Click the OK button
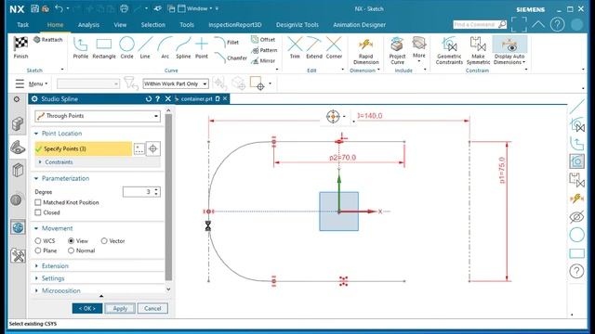 pos(87,308)
